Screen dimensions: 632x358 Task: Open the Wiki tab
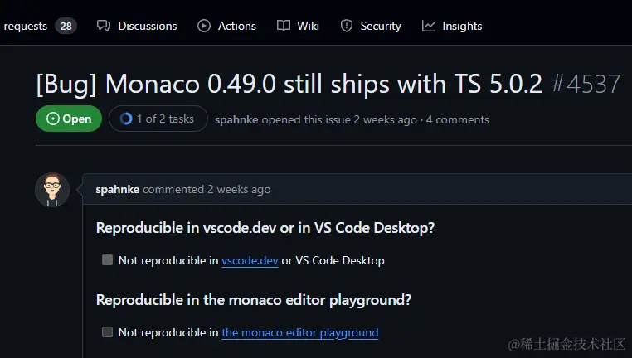(308, 26)
